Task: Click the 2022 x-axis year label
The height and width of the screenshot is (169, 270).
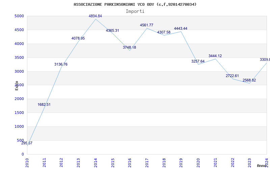Action: [x=233, y=163]
